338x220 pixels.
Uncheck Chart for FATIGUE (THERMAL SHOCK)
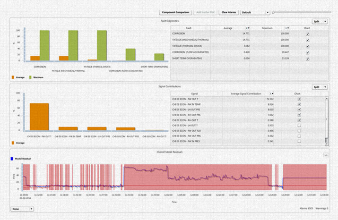pyautogui.click(x=308, y=46)
